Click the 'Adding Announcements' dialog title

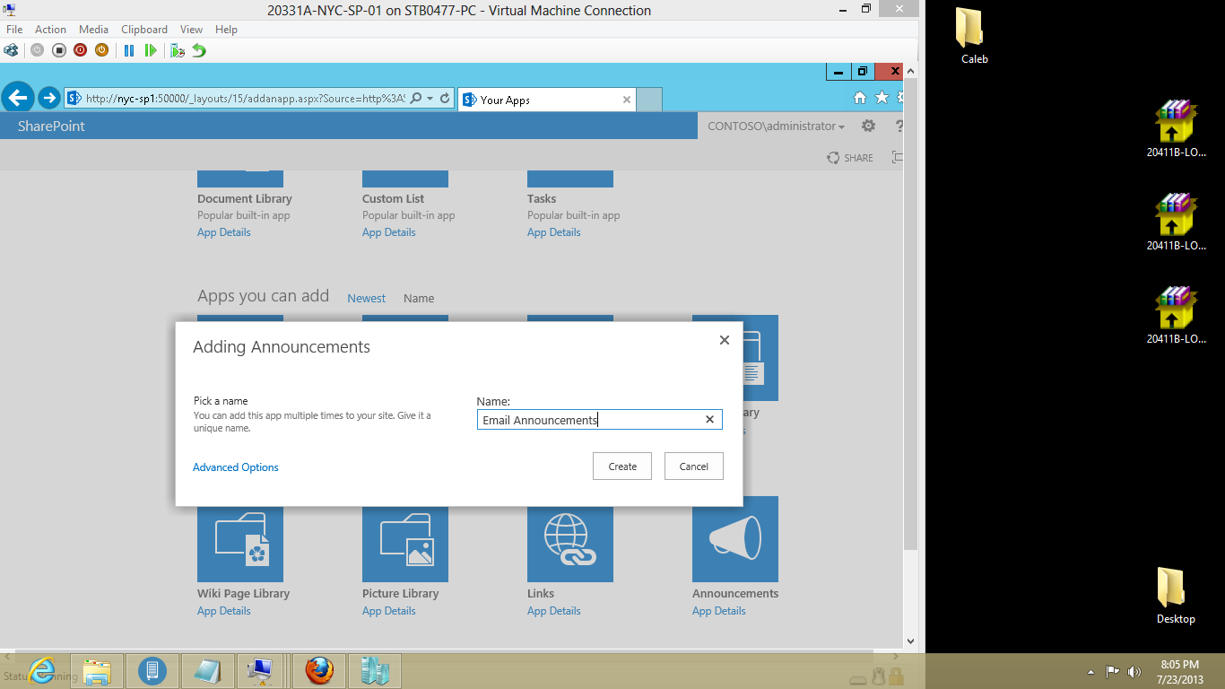coord(282,347)
